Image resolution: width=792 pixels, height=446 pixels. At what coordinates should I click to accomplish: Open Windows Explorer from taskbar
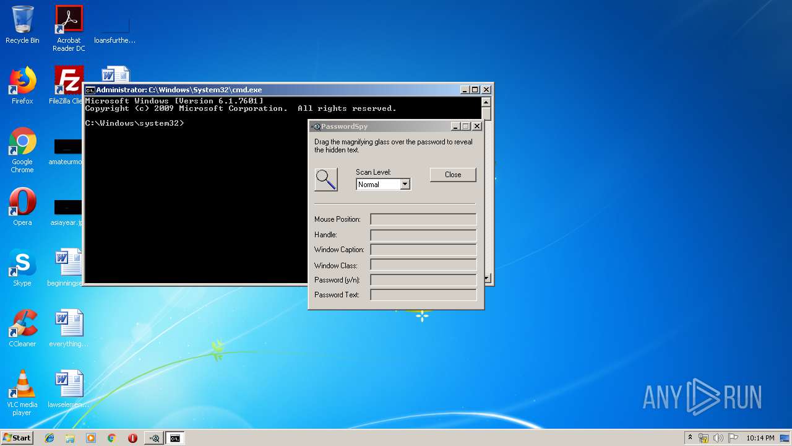click(x=70, y=438)
